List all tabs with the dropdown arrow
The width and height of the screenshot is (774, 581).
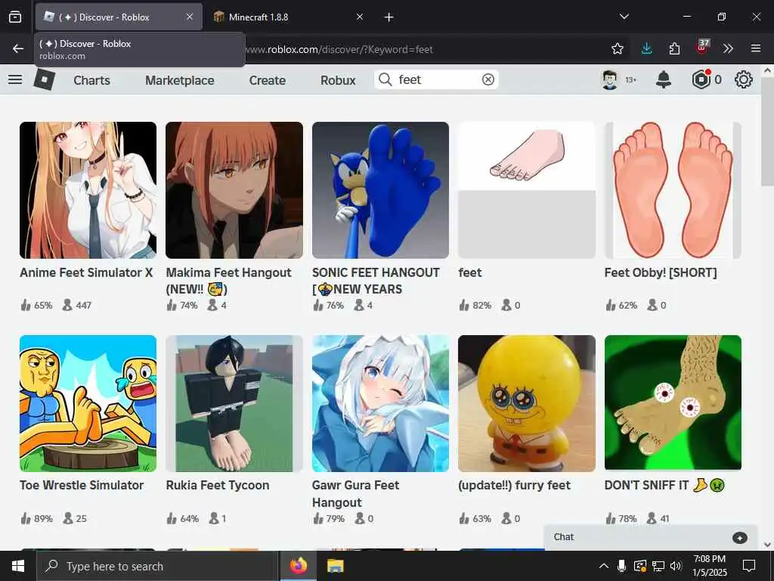(624, 17)
